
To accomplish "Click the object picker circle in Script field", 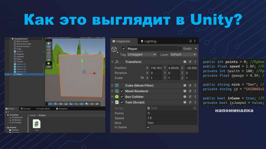I will [195, 108].
